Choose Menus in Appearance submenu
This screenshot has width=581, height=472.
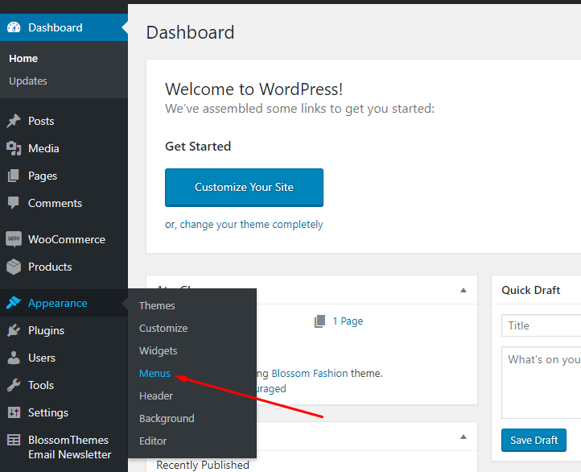coord(155,374)
